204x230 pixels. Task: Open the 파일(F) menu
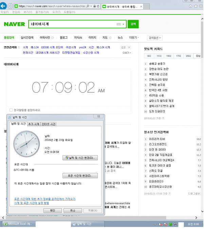pos(5,12)
